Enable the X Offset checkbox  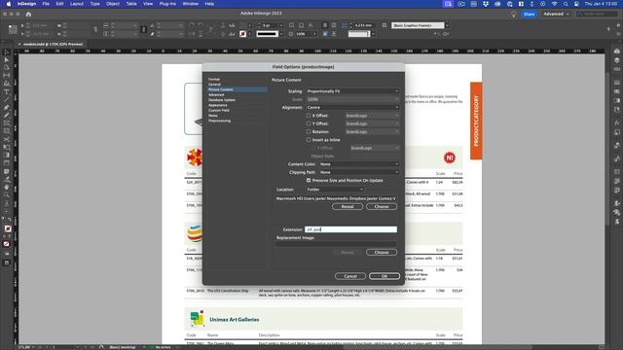click(x=309, y=116)
